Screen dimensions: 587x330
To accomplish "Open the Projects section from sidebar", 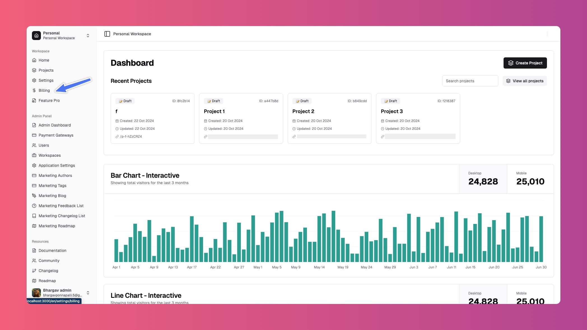I will (x=46, y=70).
